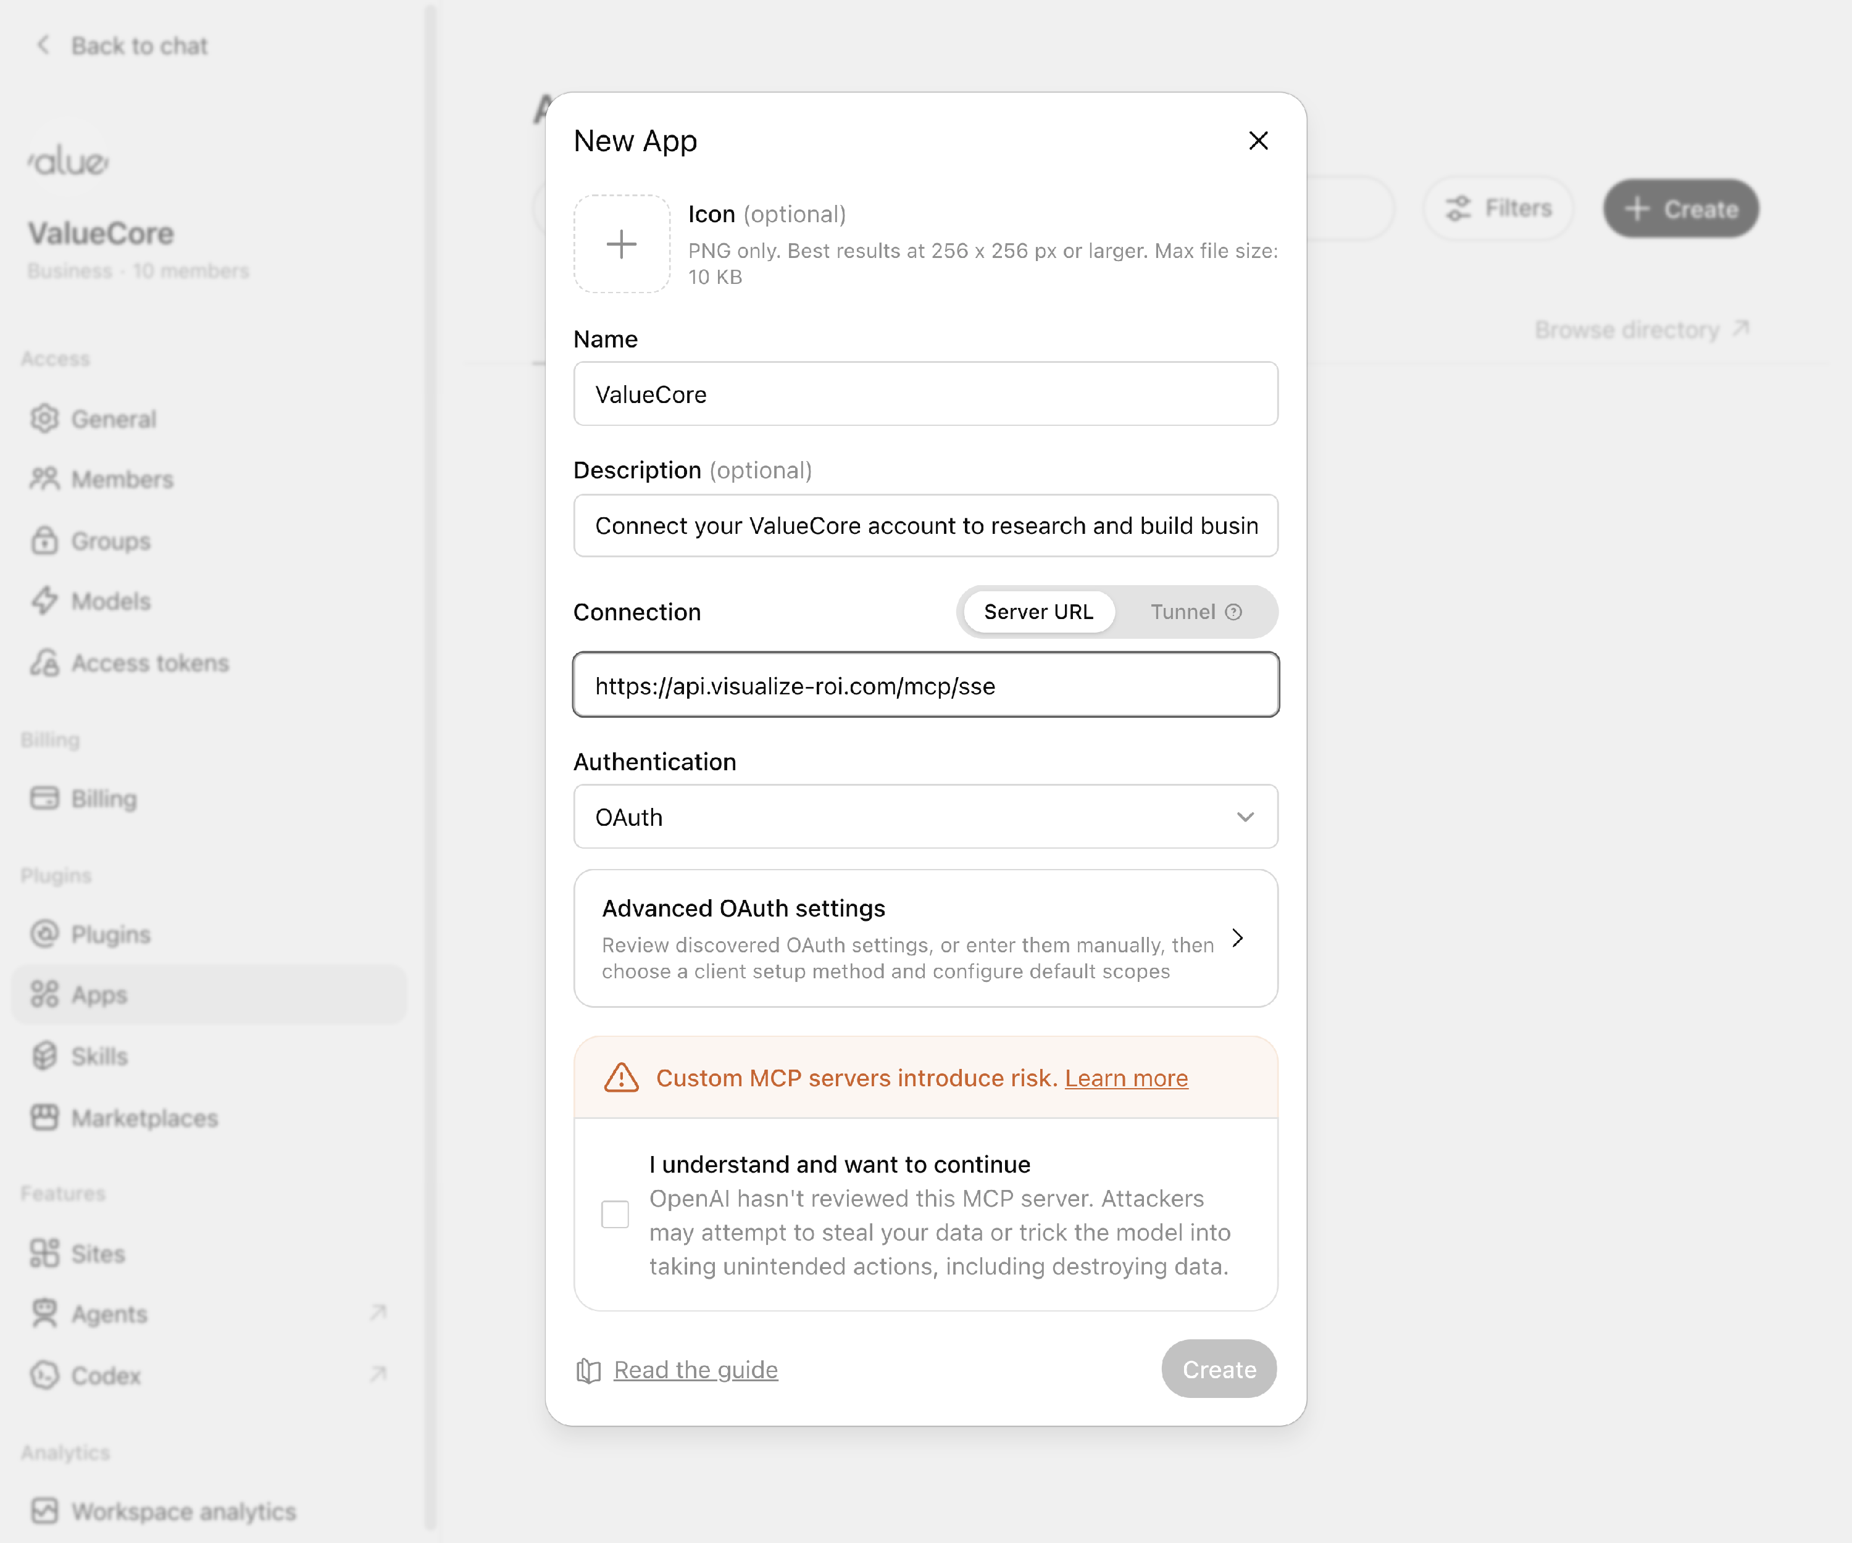
Task: Select Sites in the Features section
Action: click(208, 1253)
